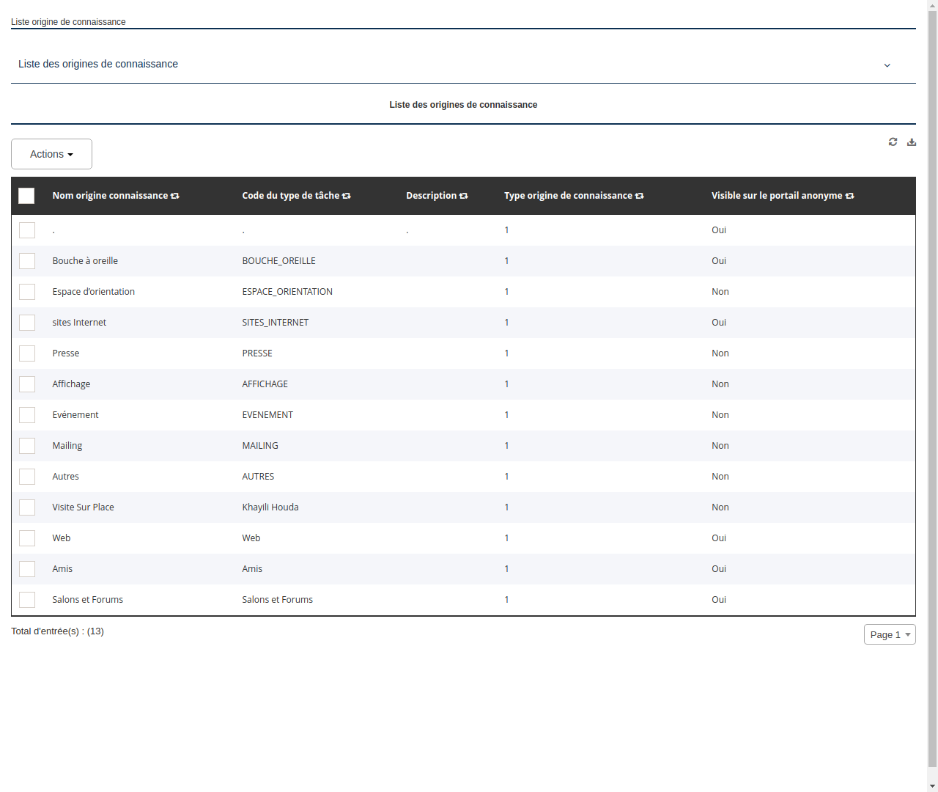Open the 'Page 1' pagination dropdown
Viewport: 938px width, 792px height.
tap(890, 634)
